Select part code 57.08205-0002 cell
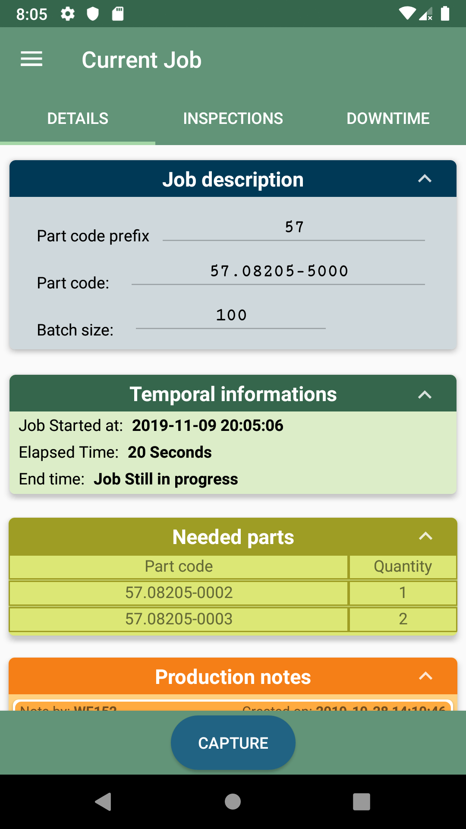 coord(179,593)
